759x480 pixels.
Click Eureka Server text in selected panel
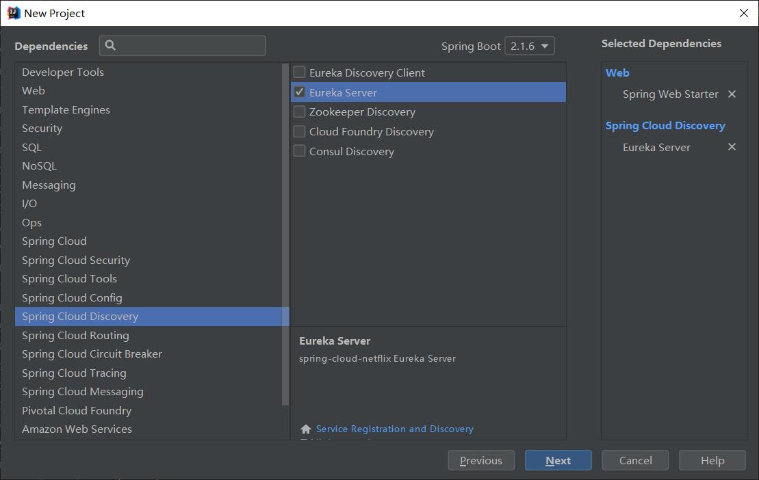point(656,148)
